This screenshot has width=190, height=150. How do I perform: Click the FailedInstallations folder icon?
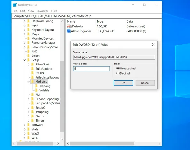pos(32,77)
